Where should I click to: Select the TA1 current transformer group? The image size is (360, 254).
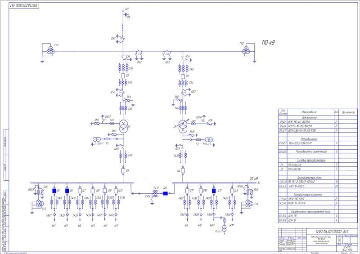(123, 67)
